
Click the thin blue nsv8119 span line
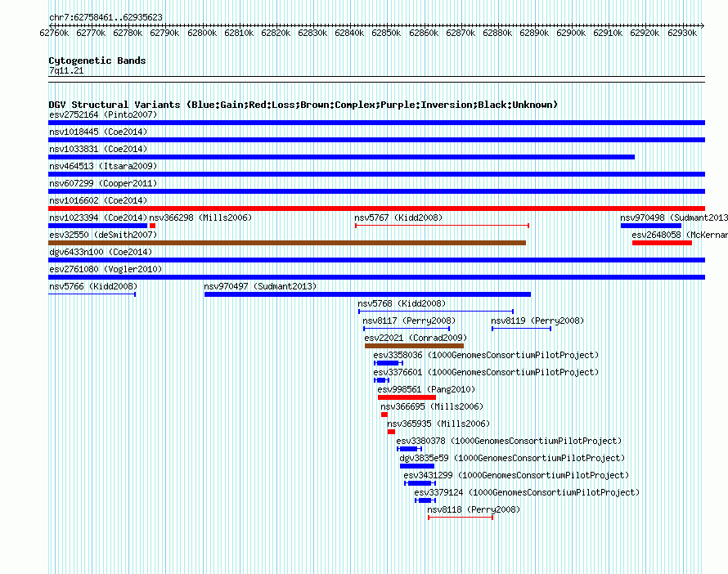521,329
